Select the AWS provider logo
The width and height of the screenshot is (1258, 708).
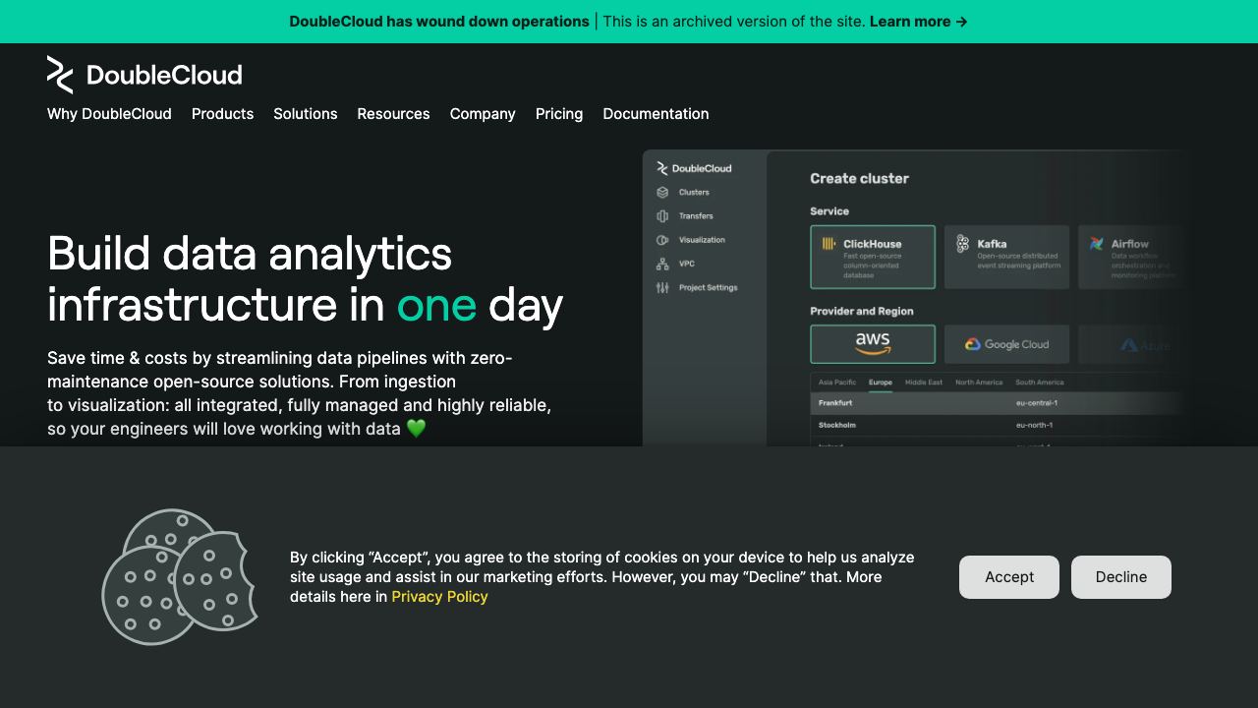pyautogui.click(x=873, y=344)
